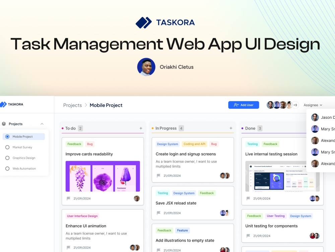
Task: Click Bug tag on Improve cards readability
Action: [90, 144]
